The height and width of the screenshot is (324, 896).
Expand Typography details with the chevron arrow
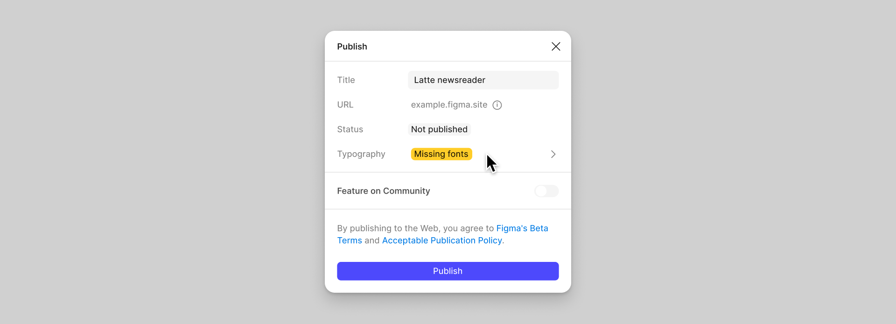pos(553,154)
